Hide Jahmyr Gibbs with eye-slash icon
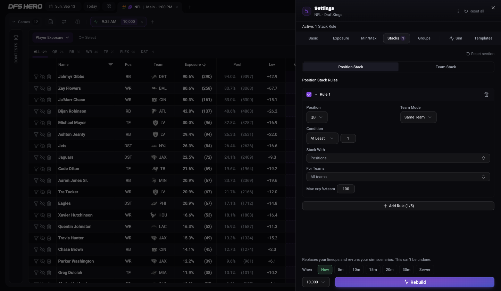The width and height of the screenshot is (501, 291). coord(42,77)
